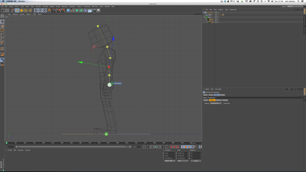The width and height of the screenshot is (306, 172).
Task: Toggle the automatic keyframing record button
Action: coord(174,147)
